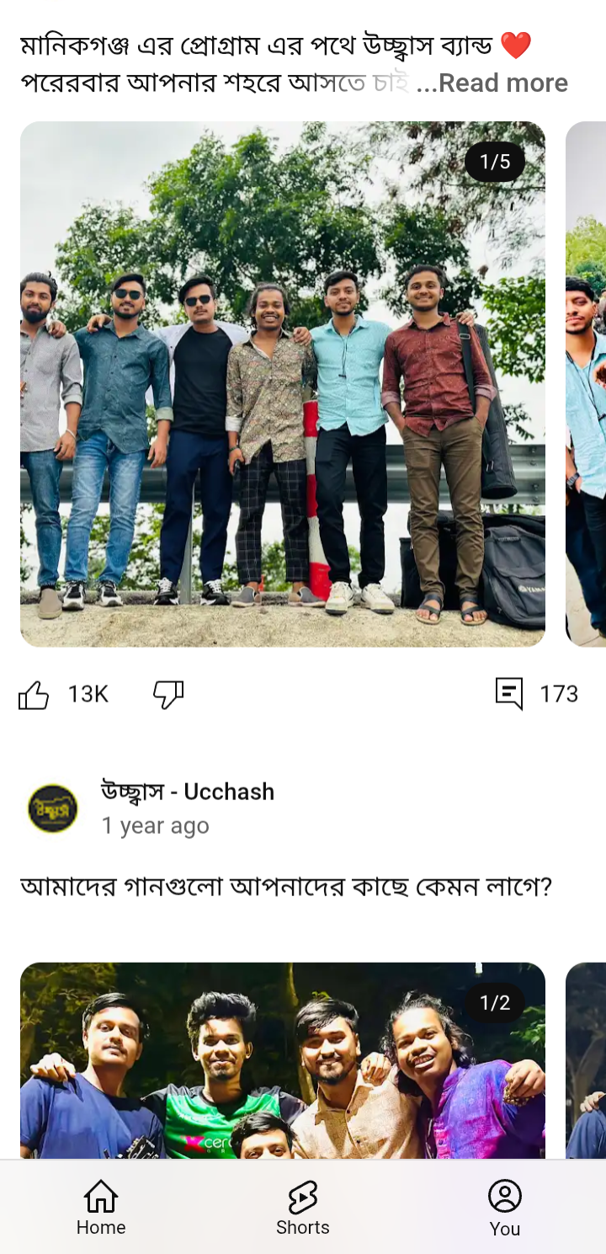
Task: Switch to the Home tab
Action: [101, 1207]
